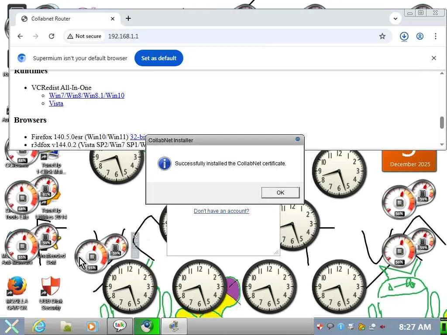Viewport: 447px width, 335px height.
Task: Click the red shield tray icon
Action: tap(320, 326)
